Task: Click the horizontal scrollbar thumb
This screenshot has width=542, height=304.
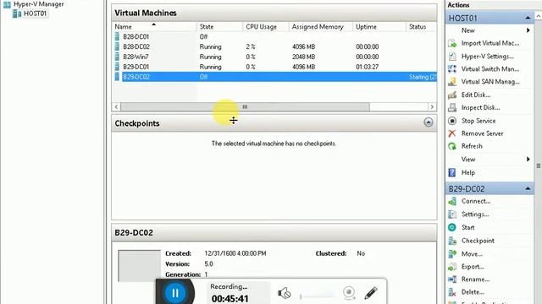Action: point(245,107)
